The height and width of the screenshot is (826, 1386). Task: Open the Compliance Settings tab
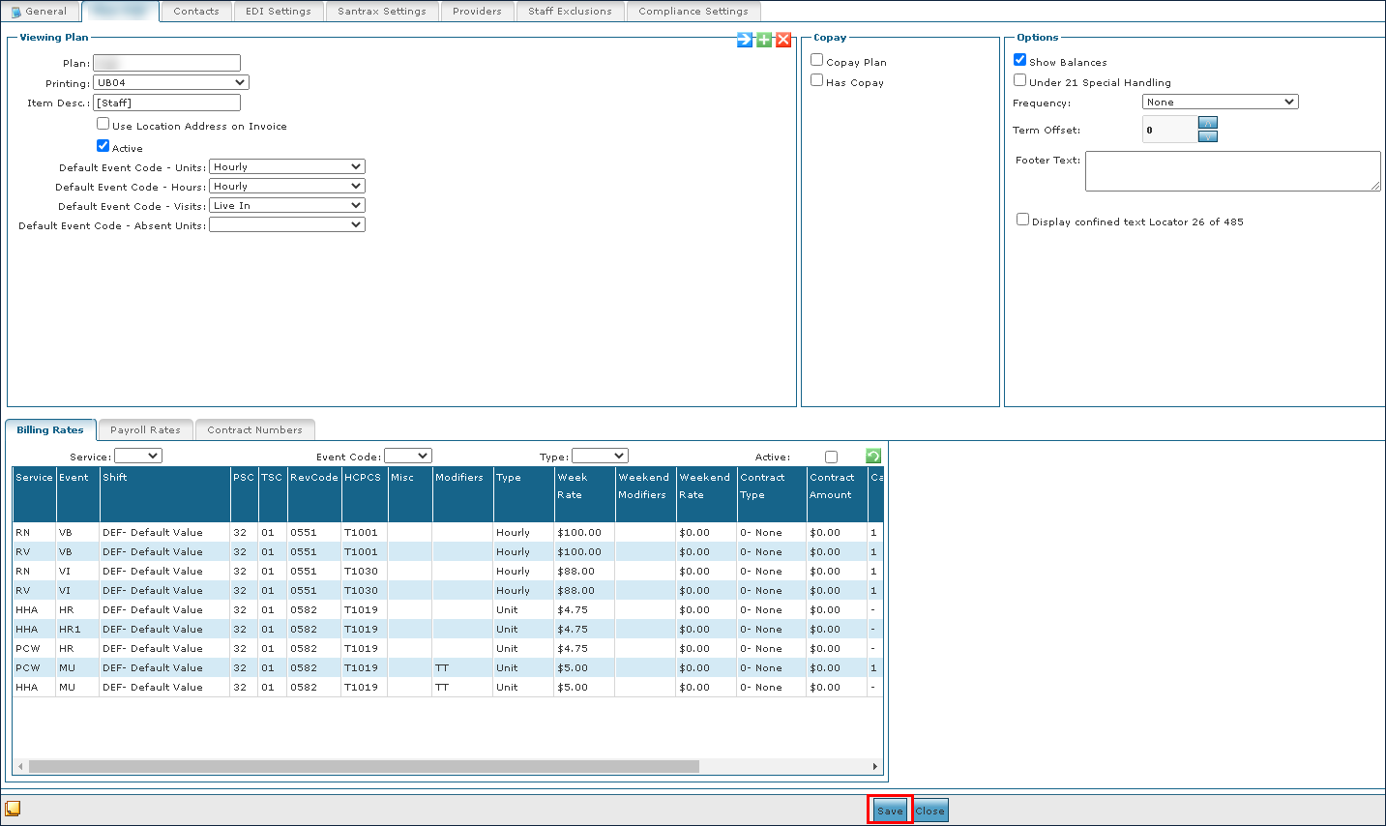(693, 12)
